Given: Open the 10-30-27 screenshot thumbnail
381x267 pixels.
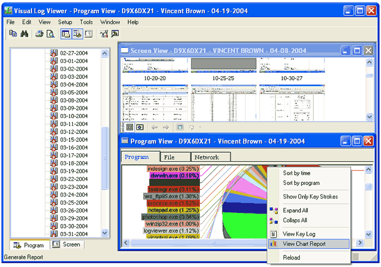Looking at the screenshot, I should pyautogui.click(x=292, y=65).
